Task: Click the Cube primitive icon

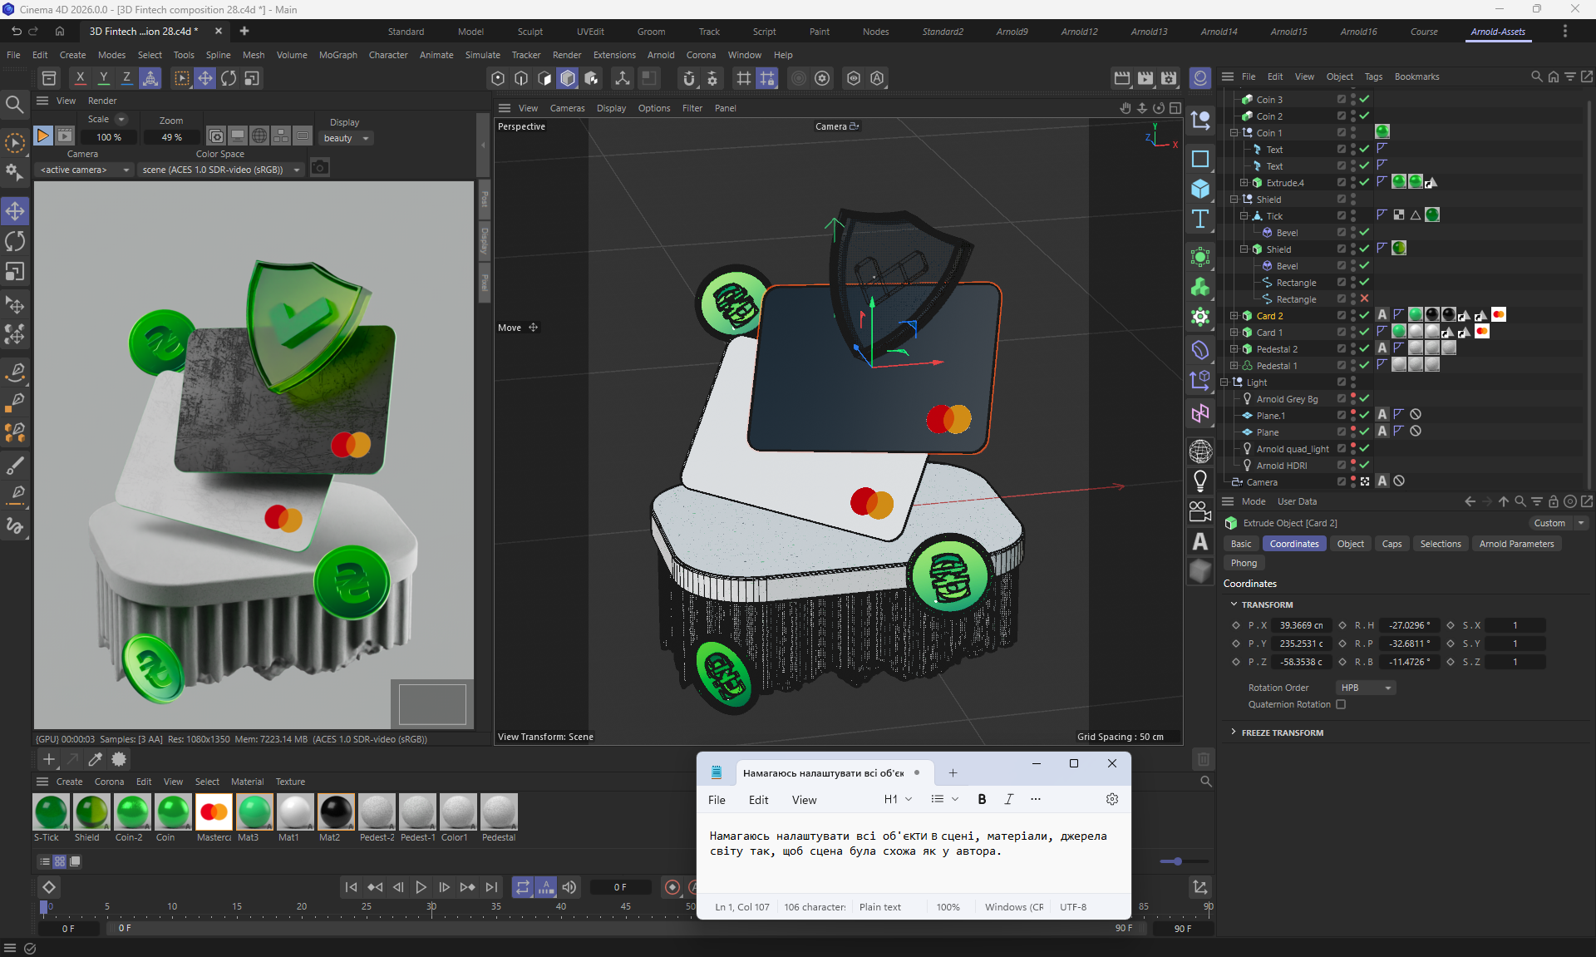Action: (x=1200, y=189)
